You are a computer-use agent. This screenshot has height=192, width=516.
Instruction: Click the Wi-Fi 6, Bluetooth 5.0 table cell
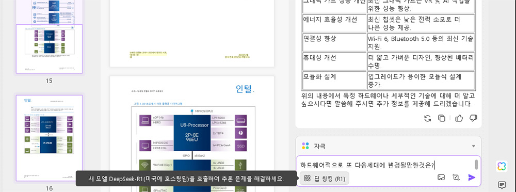[421, 42]
